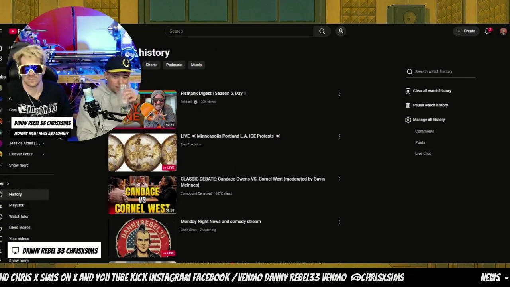This screenshot has height=287, width=510.
Task: Click the pause icon beside watch history
Action: (408, 105)
